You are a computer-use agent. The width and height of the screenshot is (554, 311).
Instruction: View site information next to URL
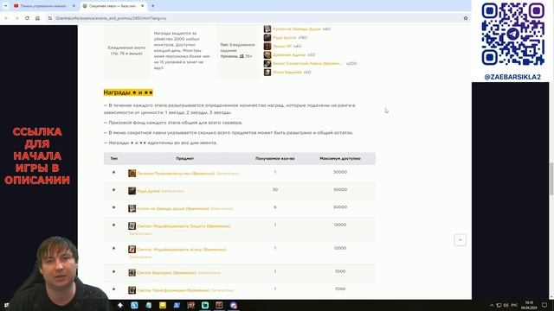point(50,18)
